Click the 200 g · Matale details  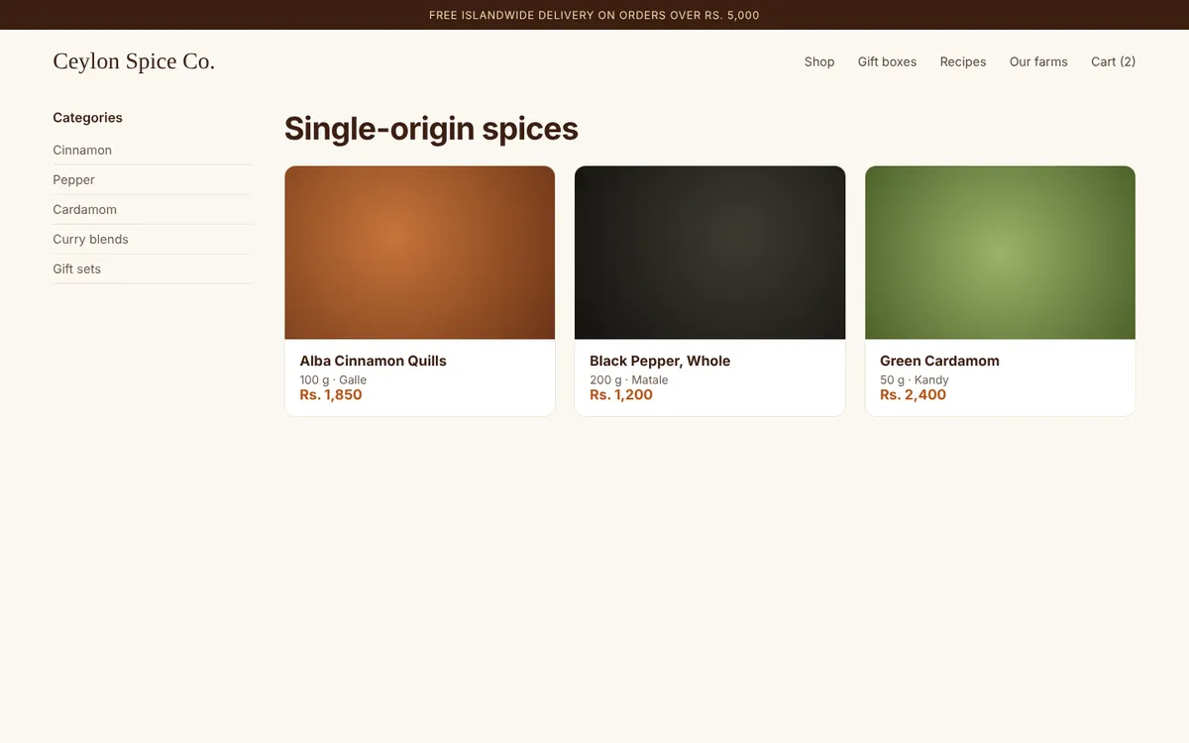click(x=629, y=379)
